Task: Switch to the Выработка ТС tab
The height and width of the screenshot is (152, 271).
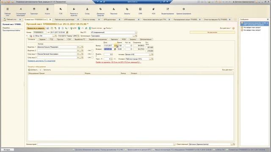Action: click(x=80, y=39)
